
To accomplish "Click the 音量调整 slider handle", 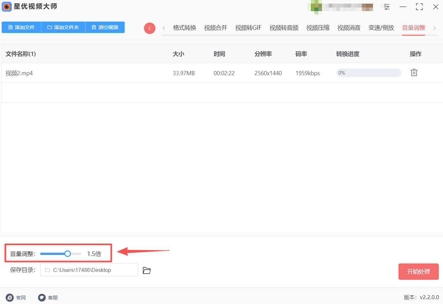I will [x=67, y=254].
